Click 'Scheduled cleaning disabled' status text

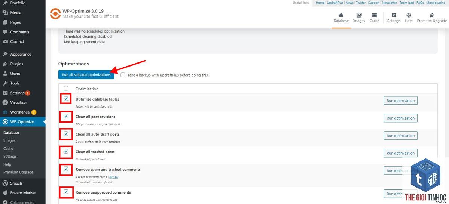88,37
